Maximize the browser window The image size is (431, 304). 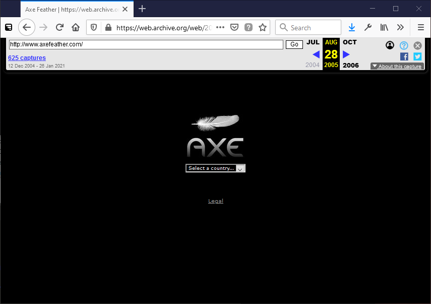[396, 9]
